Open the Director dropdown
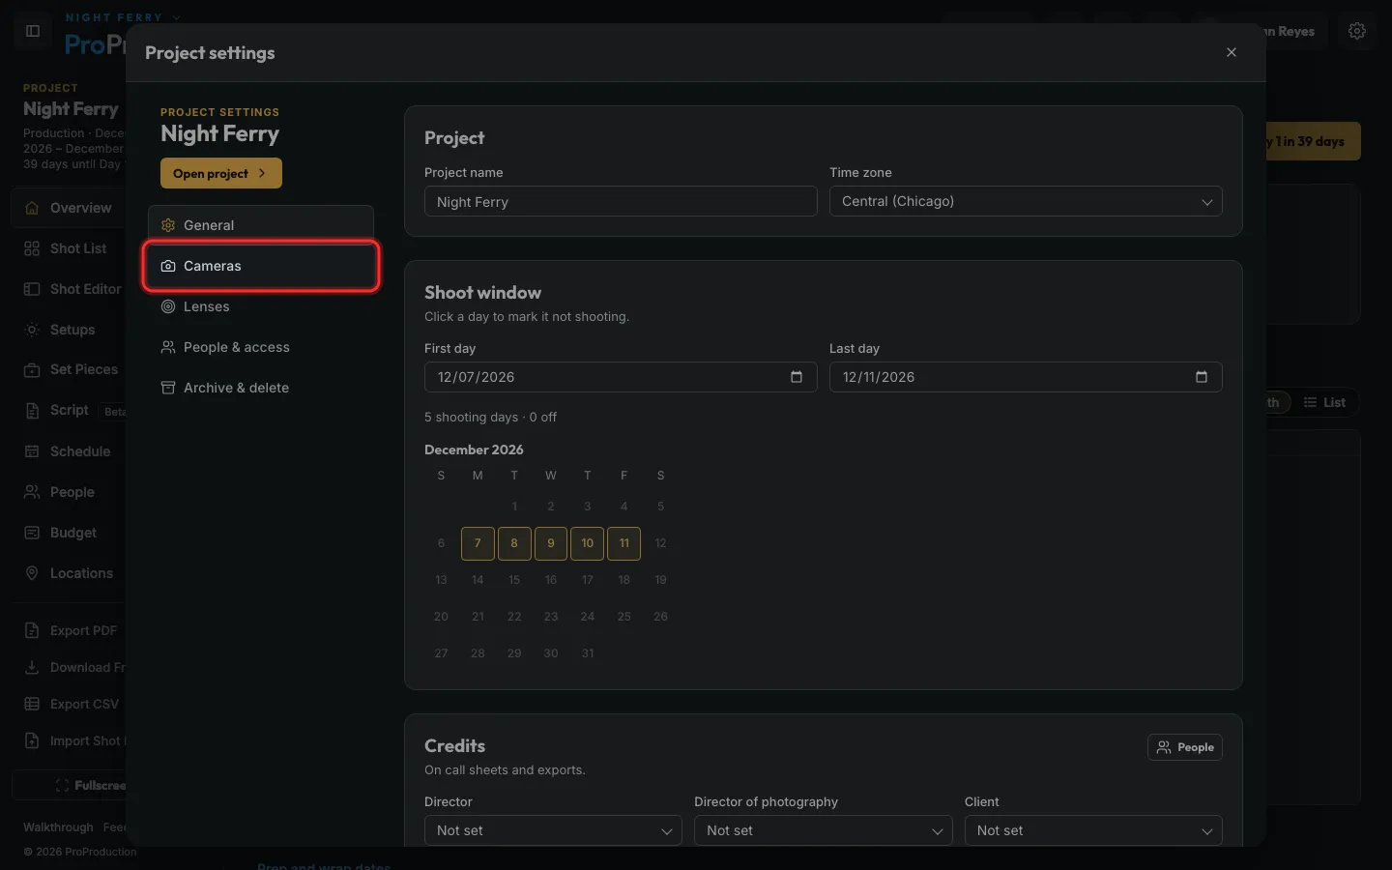The width and height of the screenshot is (1392, 870). point(553,830)
